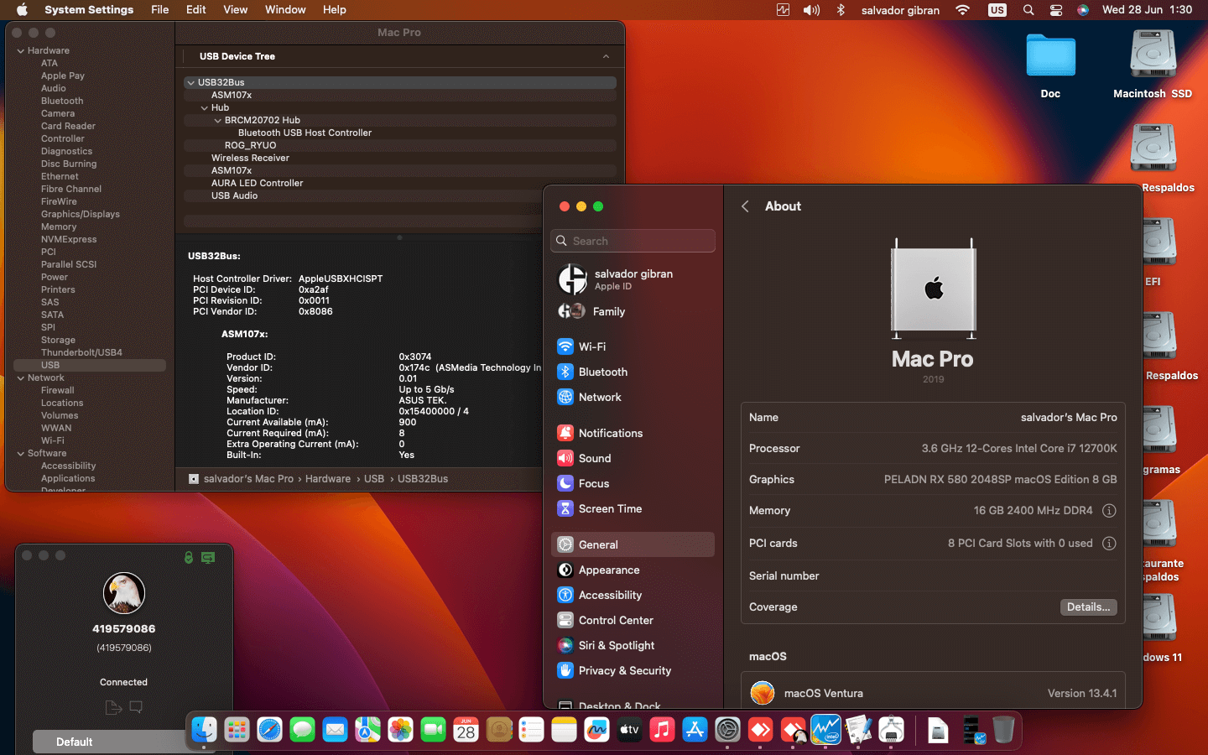Viewport: 1208px width, 755px height.
Task: Open Window menu in menu bar
Action: [285, 10]
